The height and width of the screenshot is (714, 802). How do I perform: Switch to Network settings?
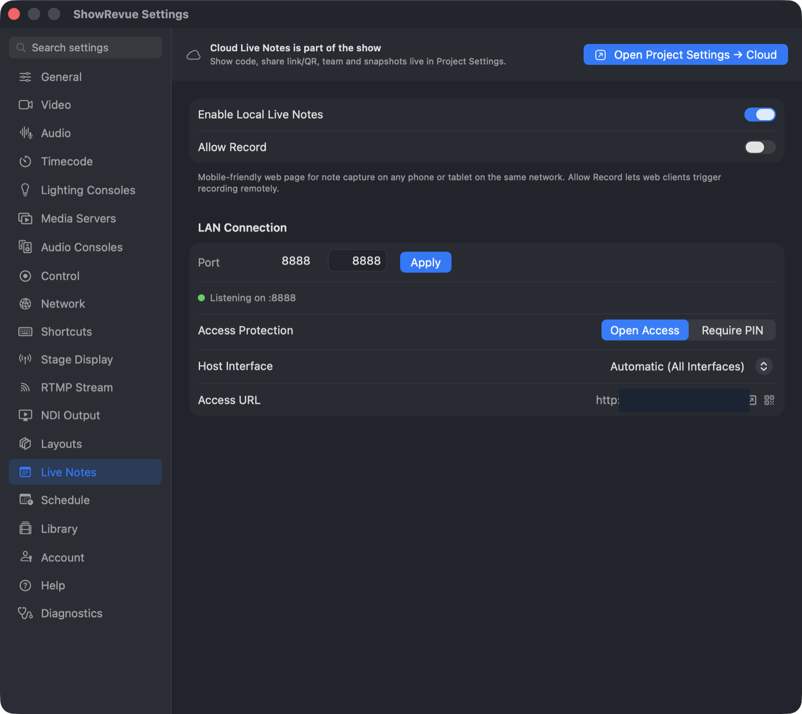85,304
